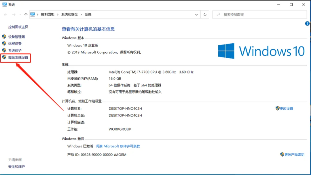Click the full computer name DESKTOP-HNO4C2H
Viewport: 311px width, 175px height.
tap(125, 115)
